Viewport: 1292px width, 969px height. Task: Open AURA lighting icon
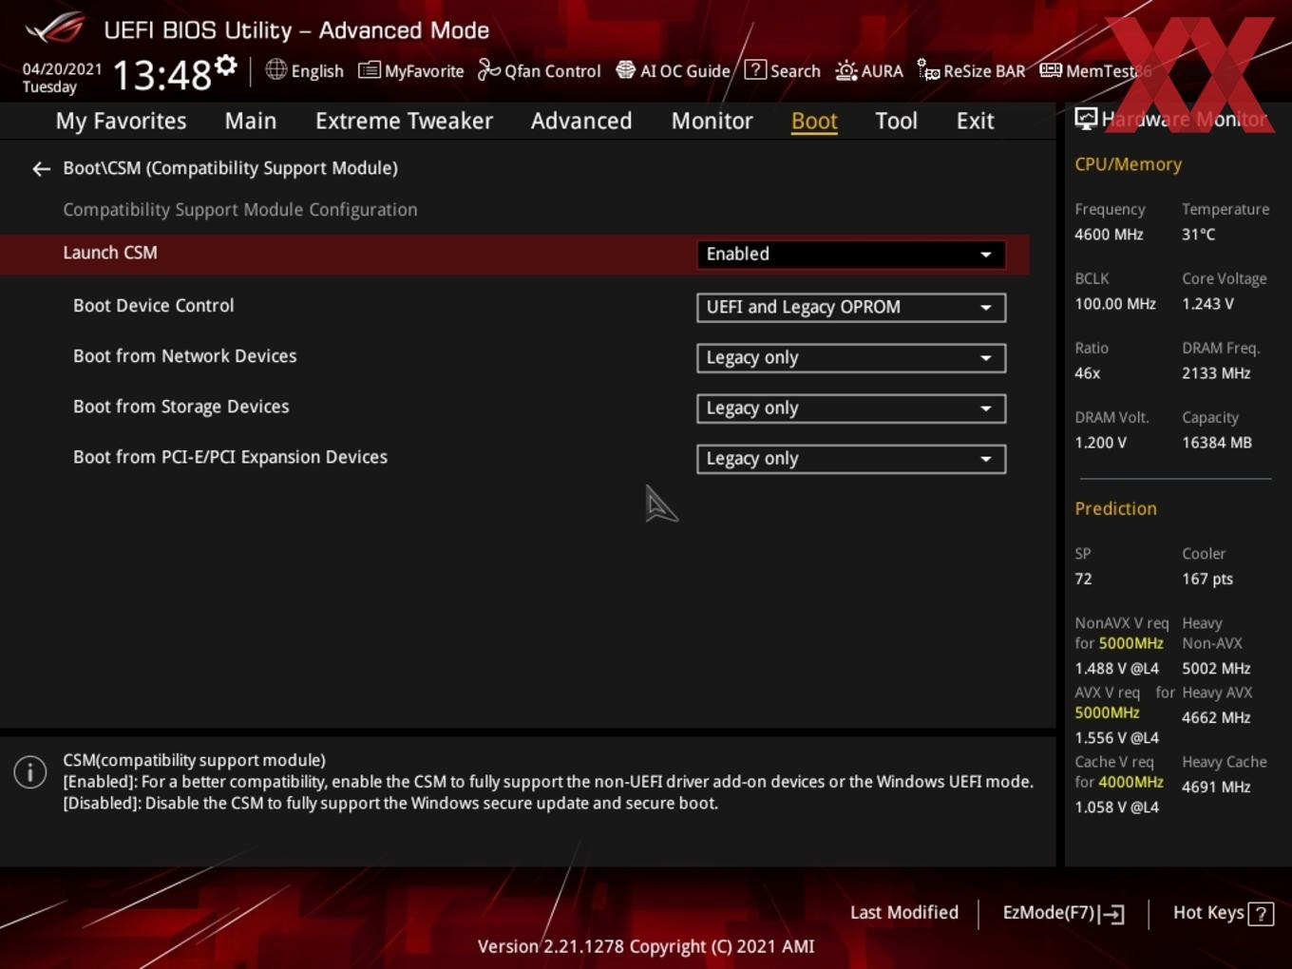(x=845, y=70)
